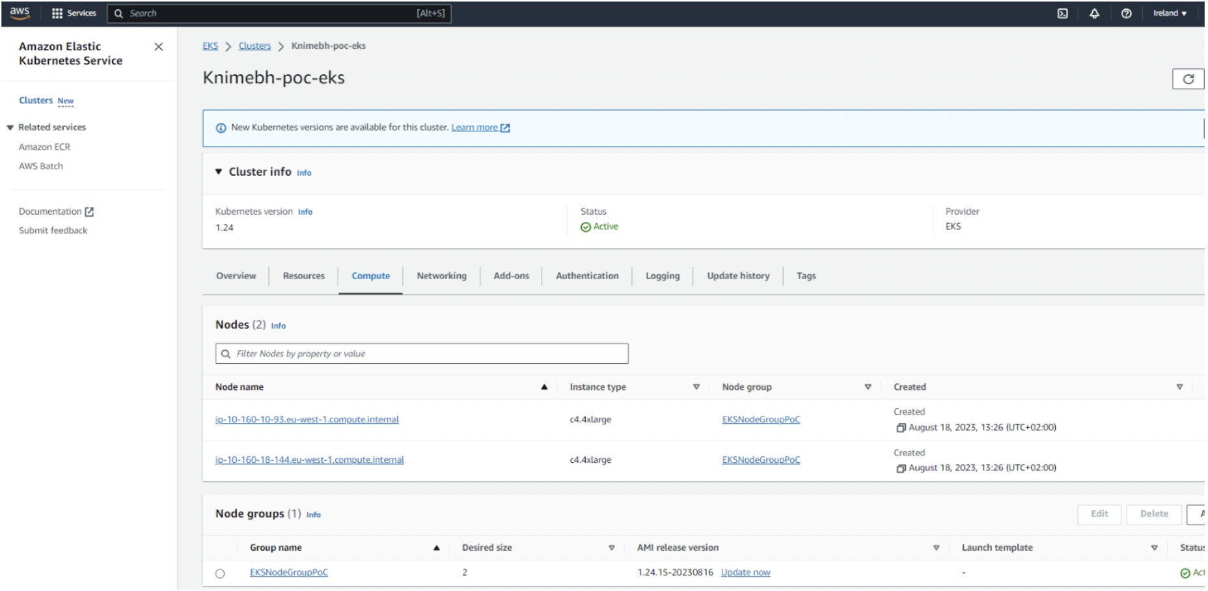Open Info link next to Node groups

[x=314, y=515]
